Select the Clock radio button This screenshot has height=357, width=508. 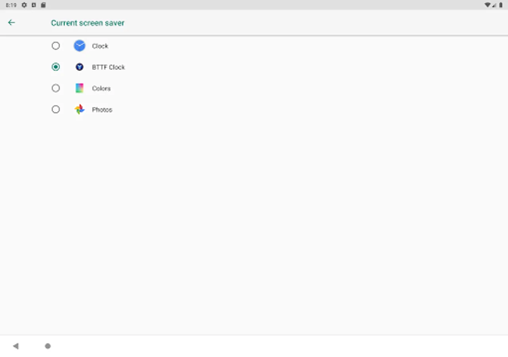click(x=56, y=46)
